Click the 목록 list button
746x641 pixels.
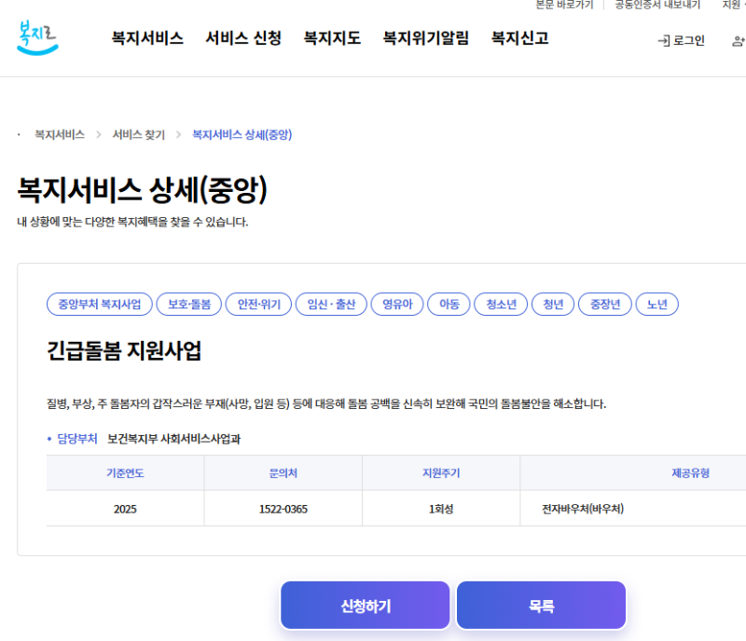541,605
